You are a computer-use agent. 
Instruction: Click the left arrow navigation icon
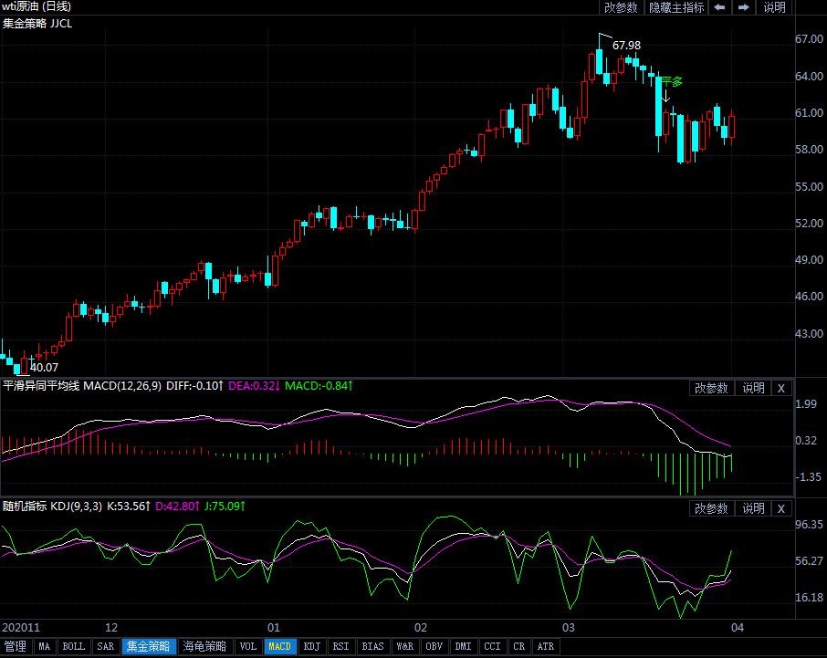click(x=720, y=7)
